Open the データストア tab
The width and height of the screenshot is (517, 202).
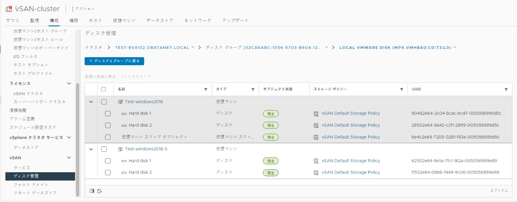pos(160,20)
